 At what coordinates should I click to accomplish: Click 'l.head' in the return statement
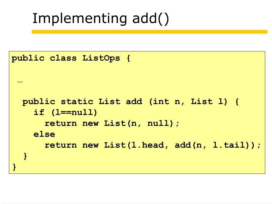[x=148, y=145]
